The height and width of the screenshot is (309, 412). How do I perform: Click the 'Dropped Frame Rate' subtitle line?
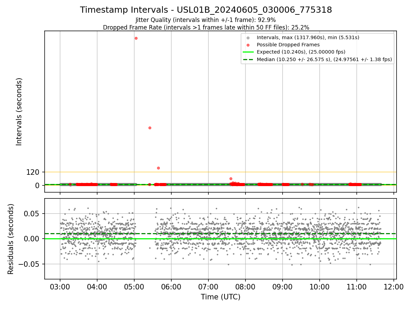(x=206, y=27)
